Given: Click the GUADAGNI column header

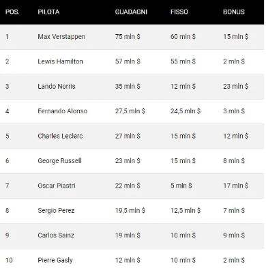Looking at the screenshot, I should pyautogui.click(x=131, y=12).
